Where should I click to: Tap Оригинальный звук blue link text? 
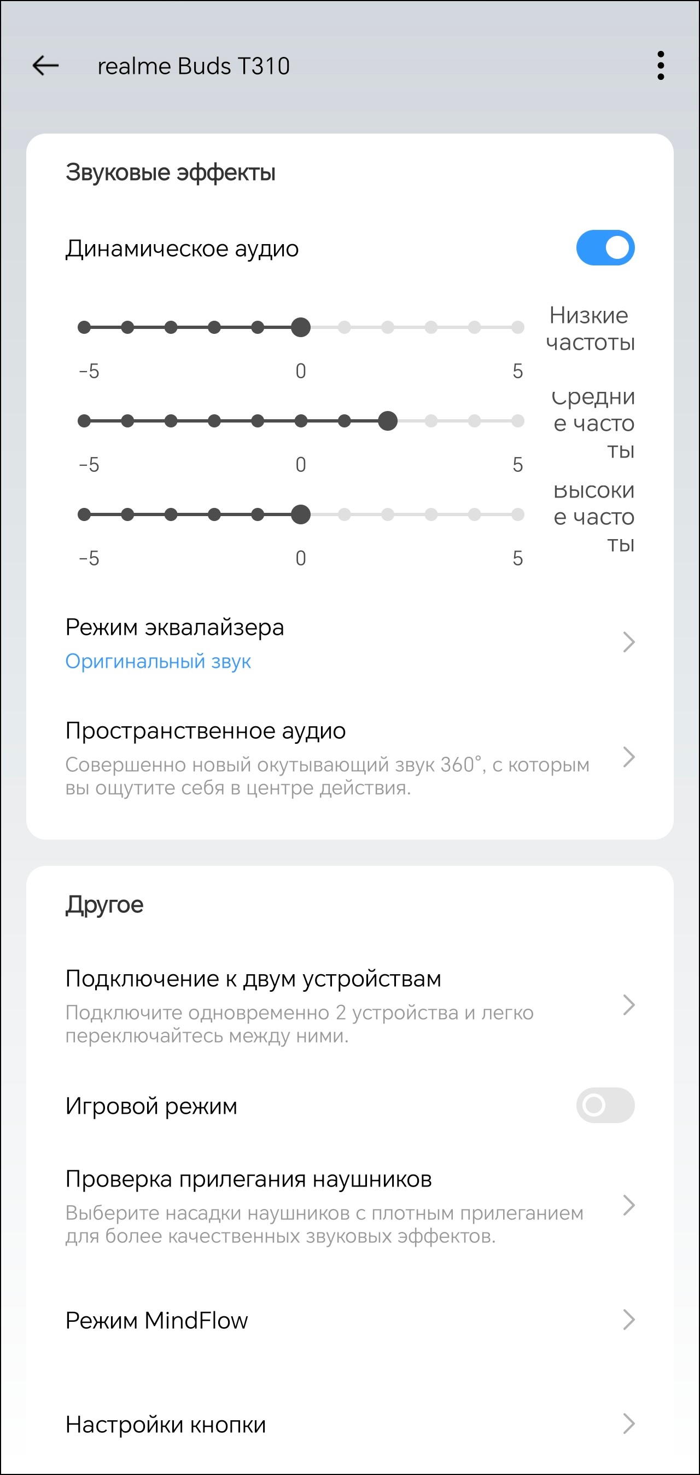coord(158,661)
